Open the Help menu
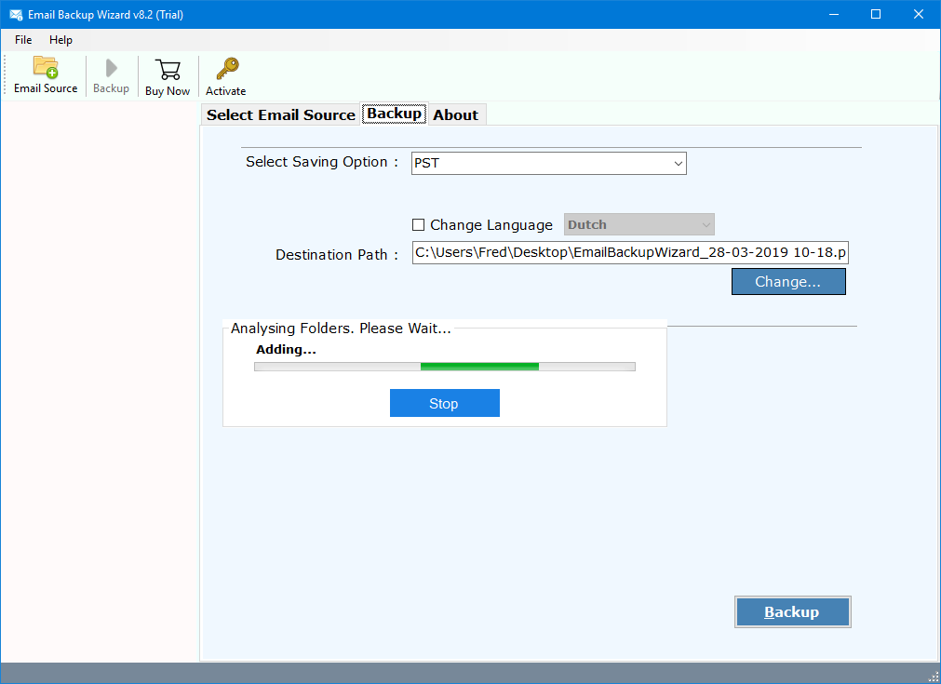 (x=60, y=40)
